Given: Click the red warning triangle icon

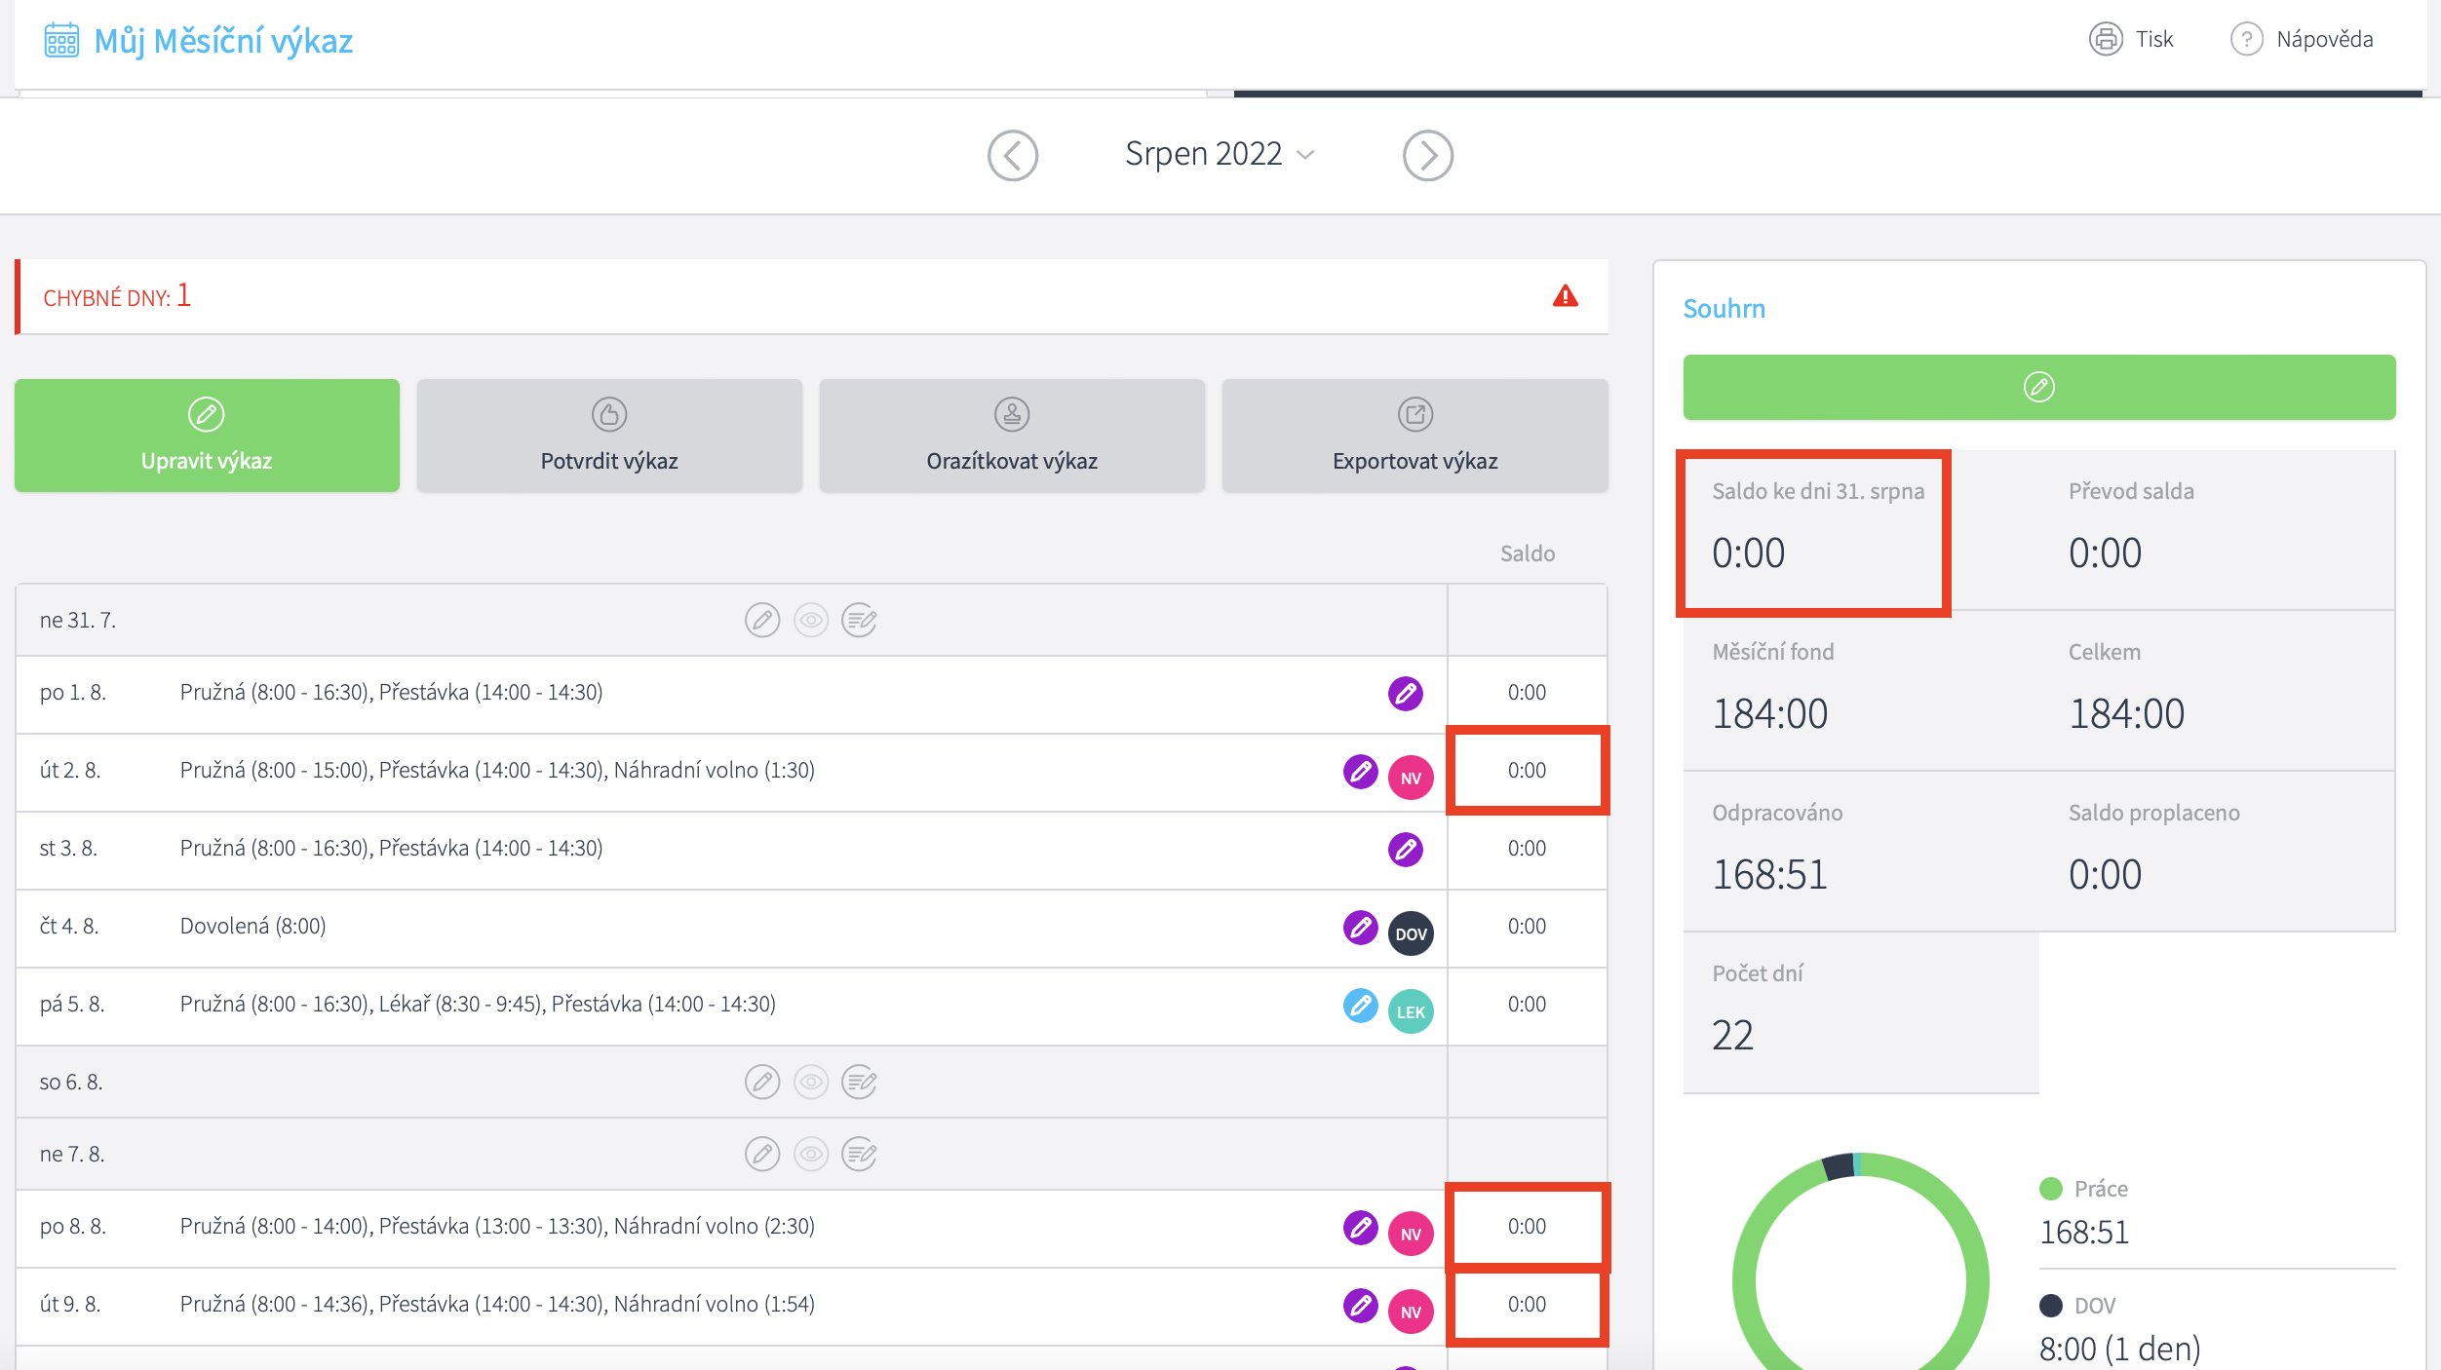Looking at the screenshot, I should pos(1565,296).
